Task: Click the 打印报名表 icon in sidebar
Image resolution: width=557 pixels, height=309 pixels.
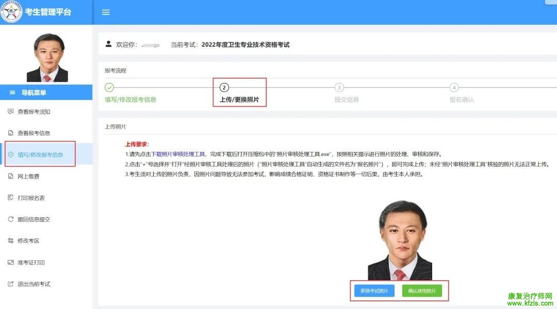Action: tap(10, 198)
